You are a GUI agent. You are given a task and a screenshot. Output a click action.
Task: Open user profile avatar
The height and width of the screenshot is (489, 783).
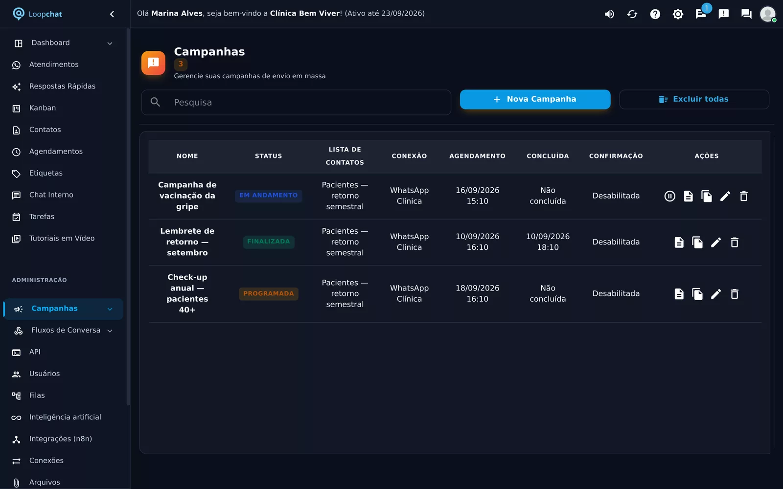[768, 14]
